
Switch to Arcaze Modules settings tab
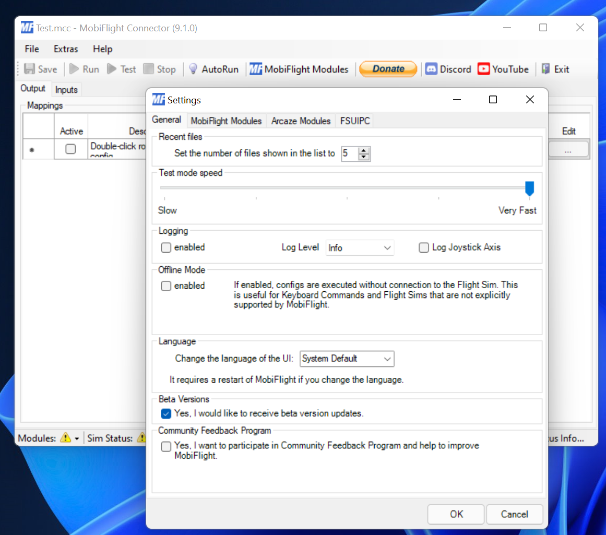tap(301, 121)
